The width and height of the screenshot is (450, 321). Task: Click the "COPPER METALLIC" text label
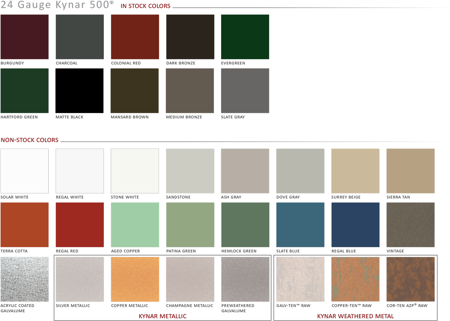pyautogui.click(x=130, y=306)
